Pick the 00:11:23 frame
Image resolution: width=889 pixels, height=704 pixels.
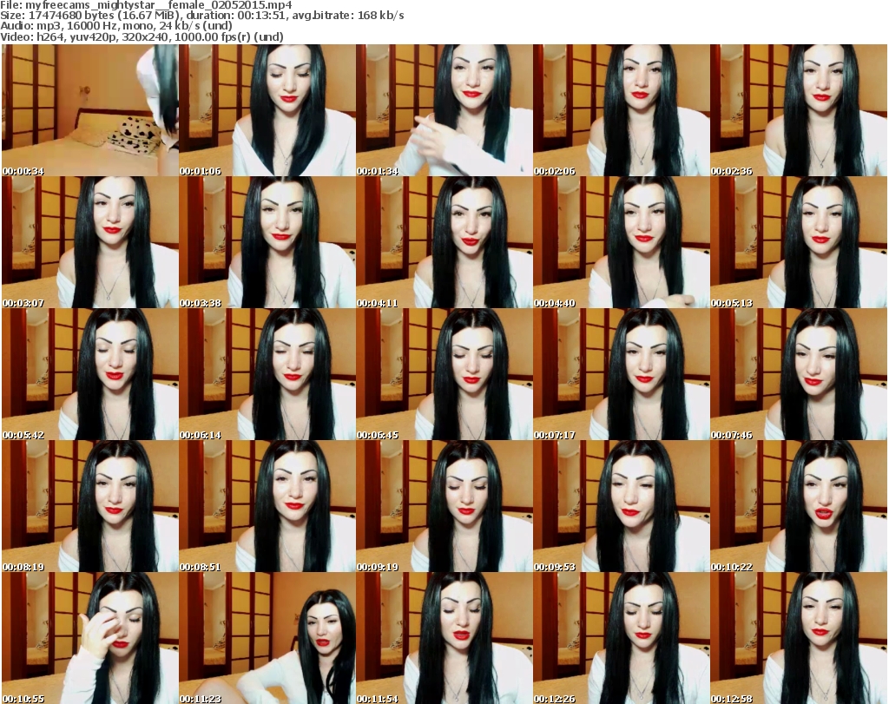coord(267,638)
